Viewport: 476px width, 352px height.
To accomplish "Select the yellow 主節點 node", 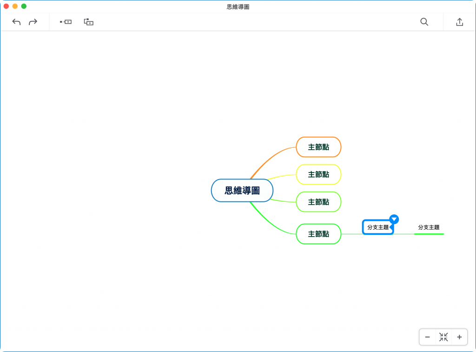I will click(x=318, y=174).
